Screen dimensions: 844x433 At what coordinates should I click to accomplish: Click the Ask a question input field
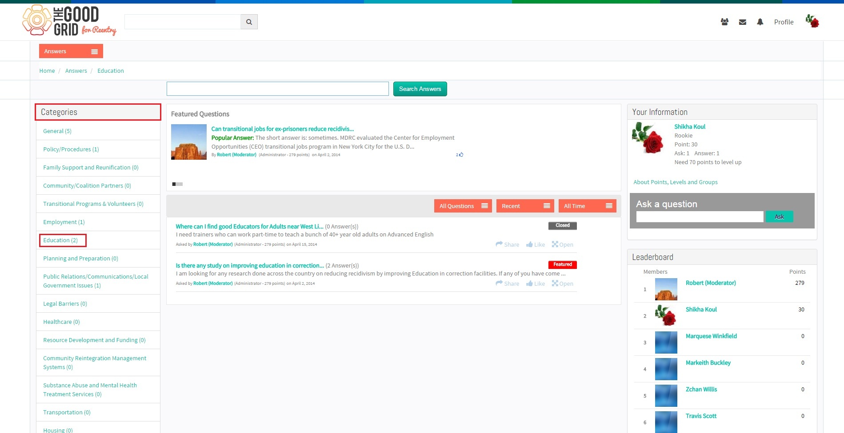point(700,216)
